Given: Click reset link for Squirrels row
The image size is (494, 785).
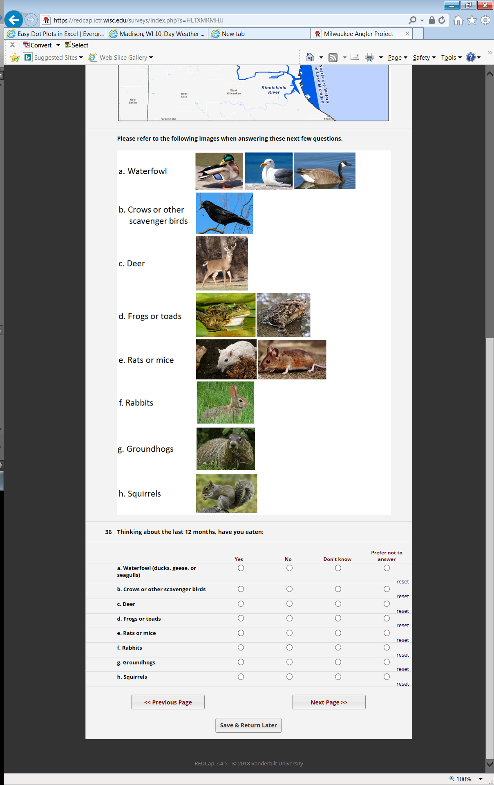Looking at the screenshot, I should 402,684.
